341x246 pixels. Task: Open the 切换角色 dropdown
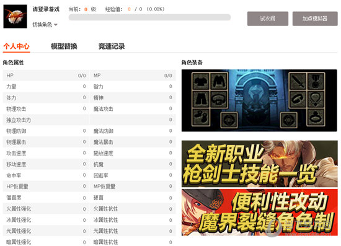pos(45,25)
